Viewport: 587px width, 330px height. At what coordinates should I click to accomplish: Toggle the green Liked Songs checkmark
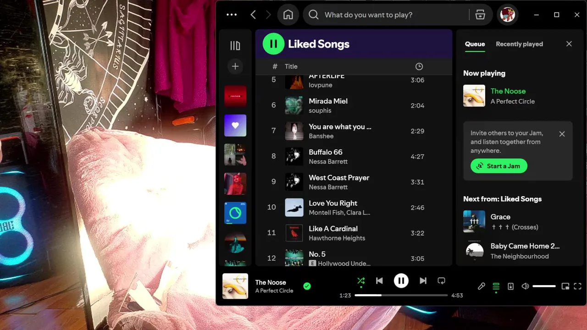tap(307, 286)
